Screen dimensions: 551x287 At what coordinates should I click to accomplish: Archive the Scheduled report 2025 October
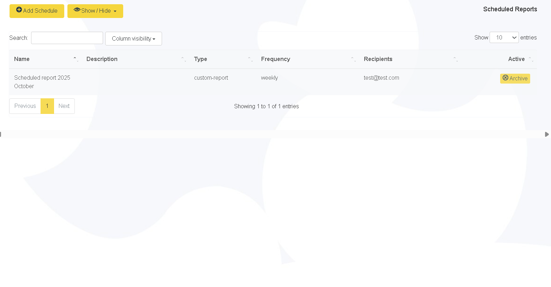pos(515,79)
